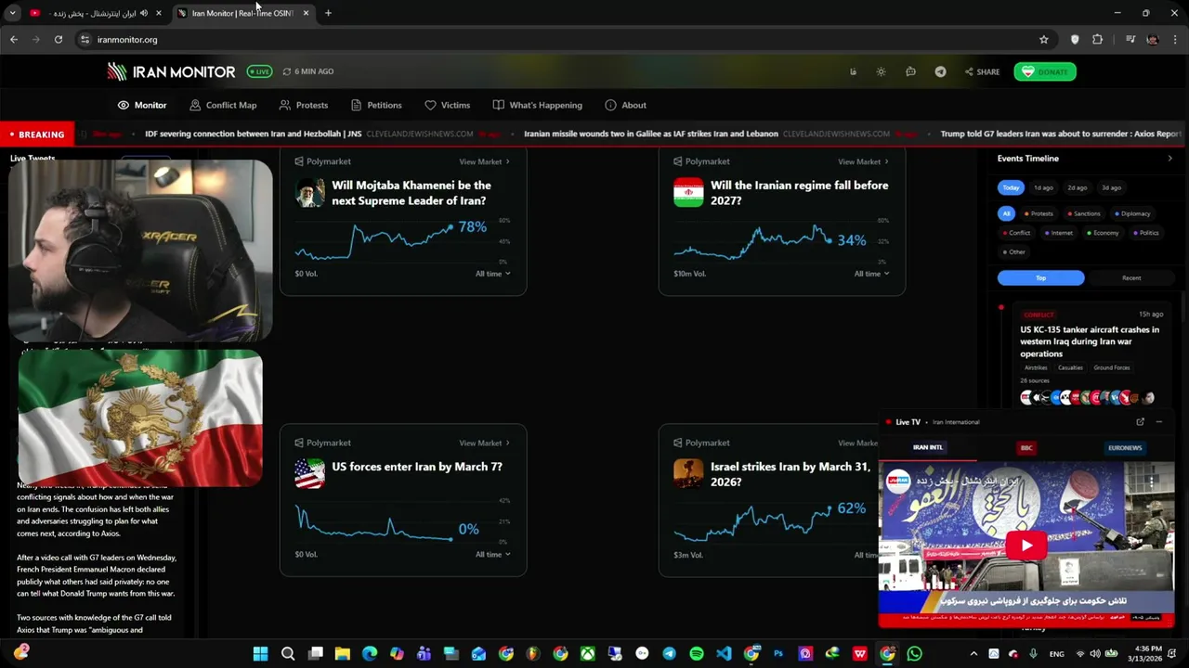Open the Protests tab
Screen dimensions: 1189x668
click(304, 105)
